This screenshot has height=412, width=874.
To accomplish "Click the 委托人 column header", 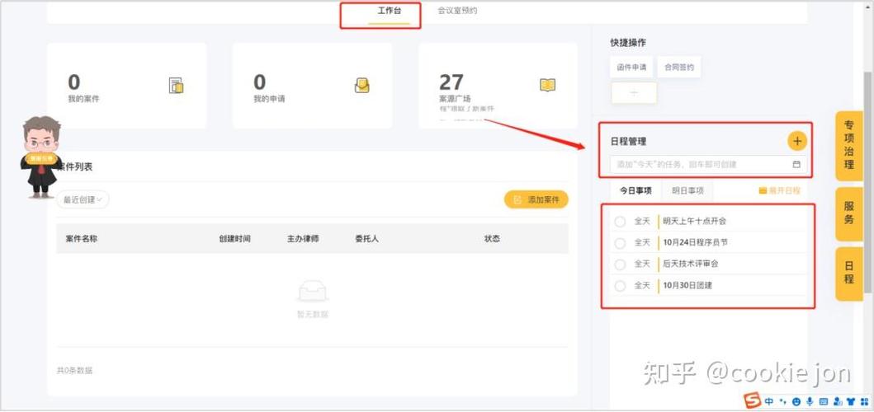I will click(x=366, y=239).
